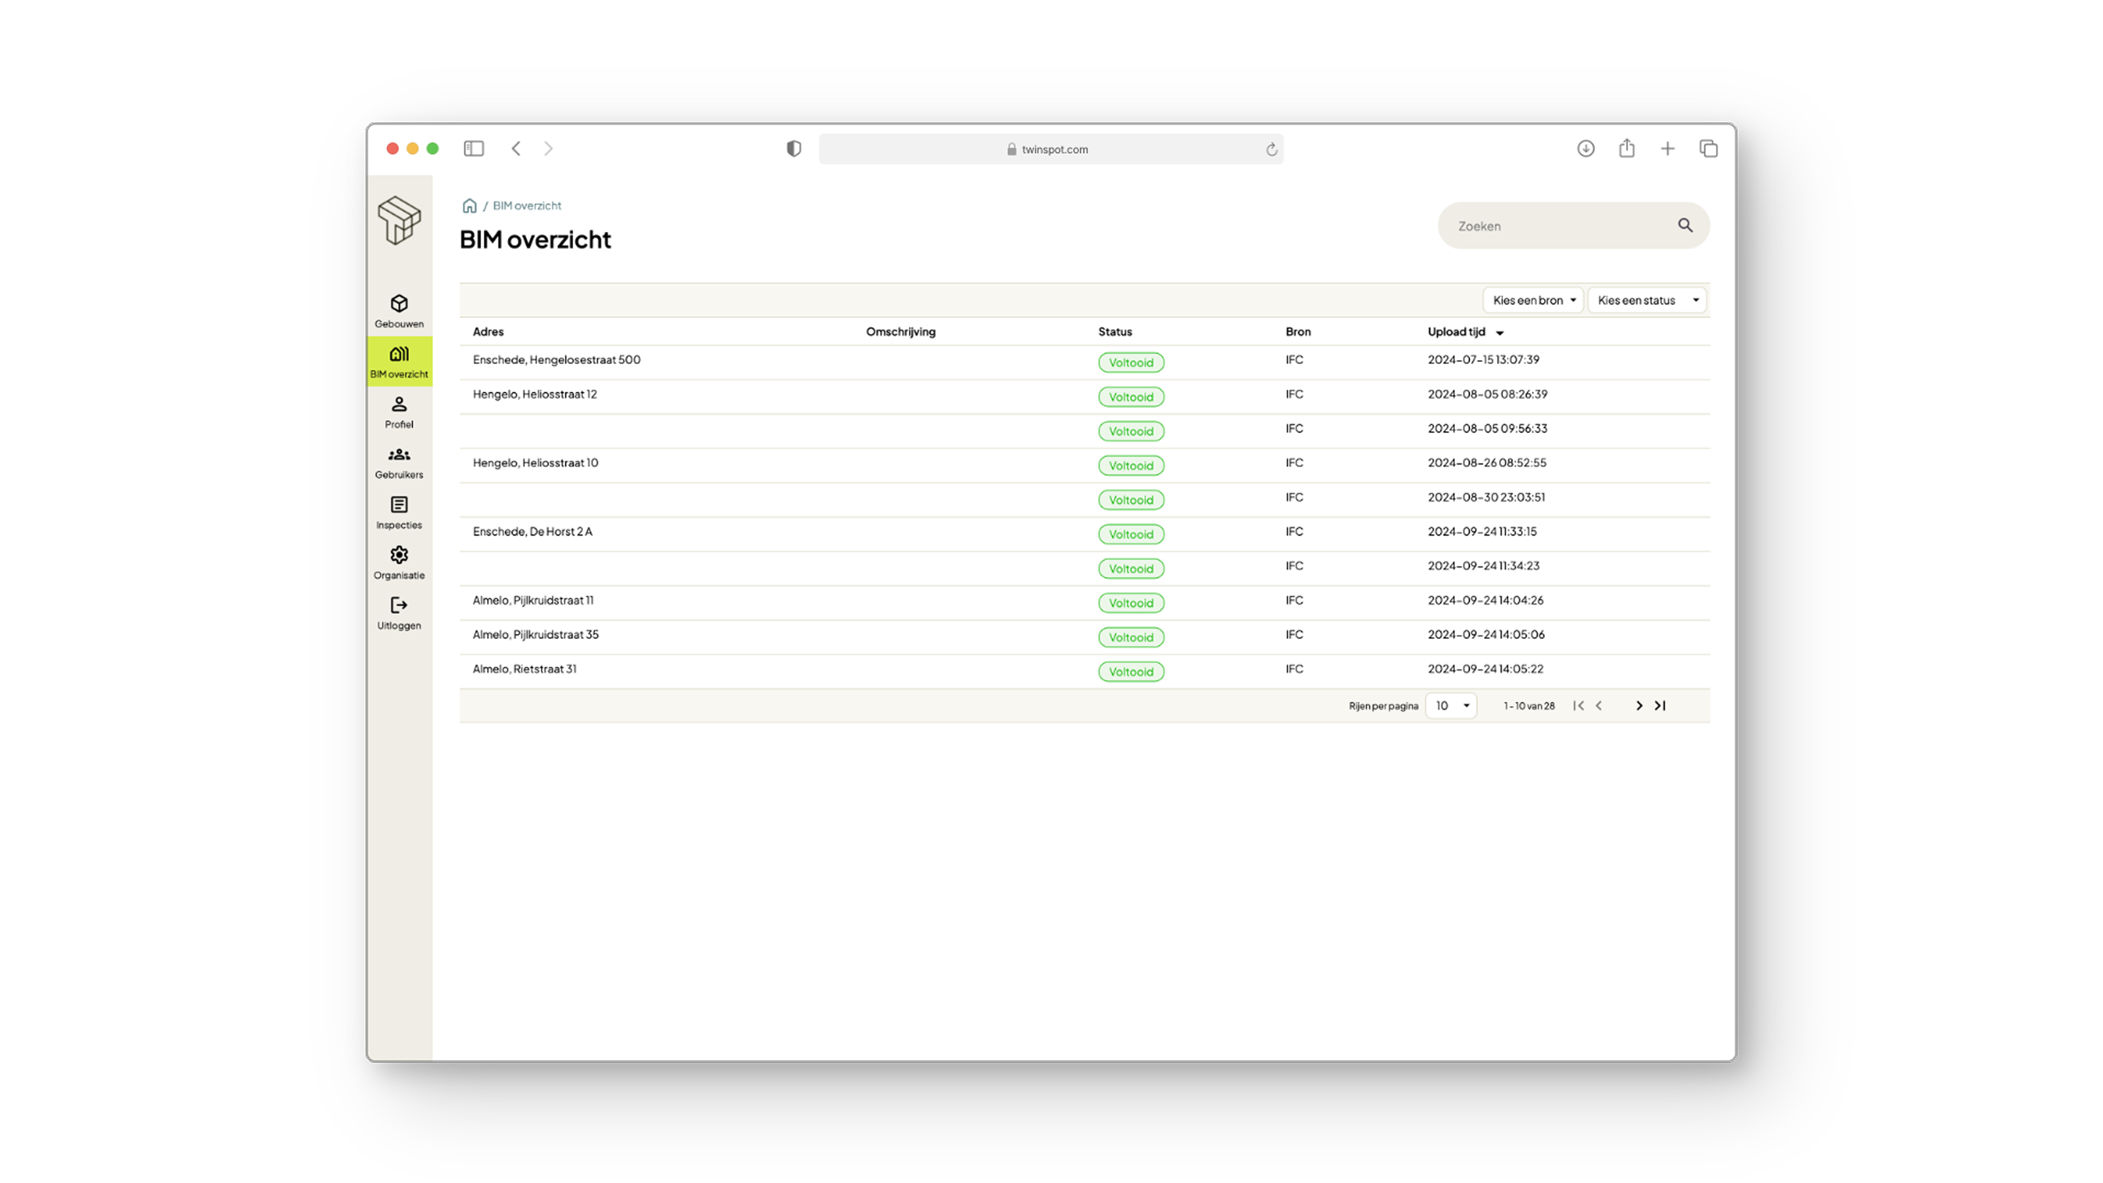Jump to last page of table
Screen dimensions: 2103x1183
[1659, 705]
